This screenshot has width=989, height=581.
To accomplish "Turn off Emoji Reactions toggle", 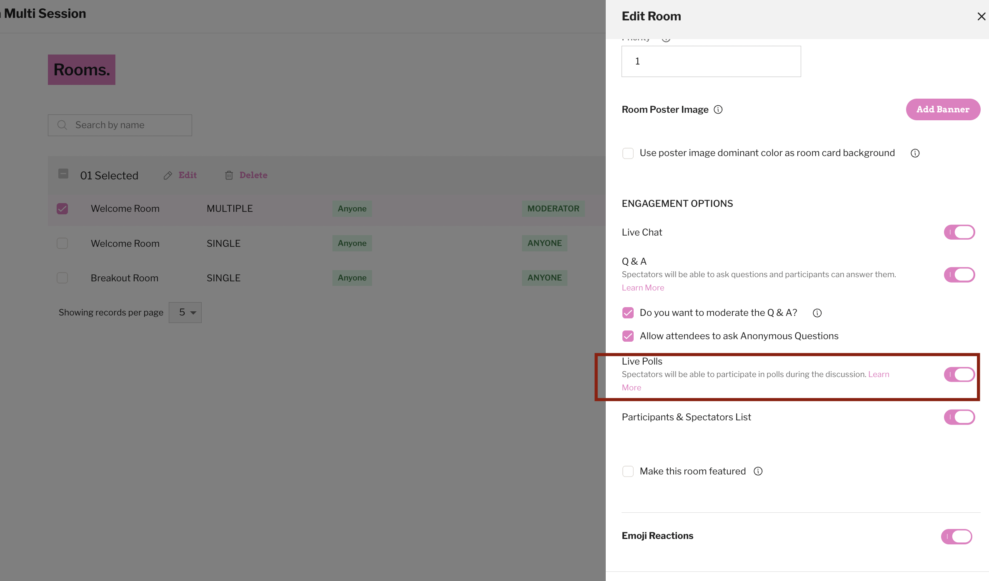I will (x=956, y=536).
